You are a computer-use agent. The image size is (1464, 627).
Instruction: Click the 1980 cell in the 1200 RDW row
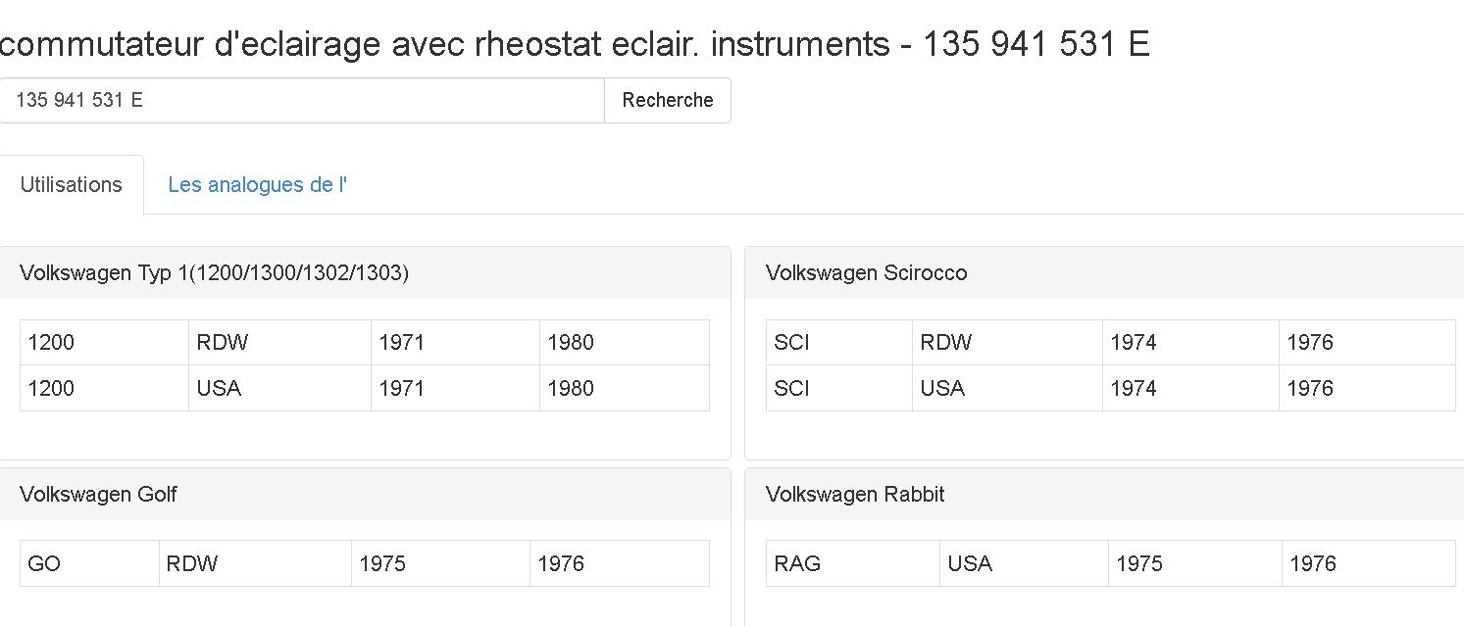[625, 343]
